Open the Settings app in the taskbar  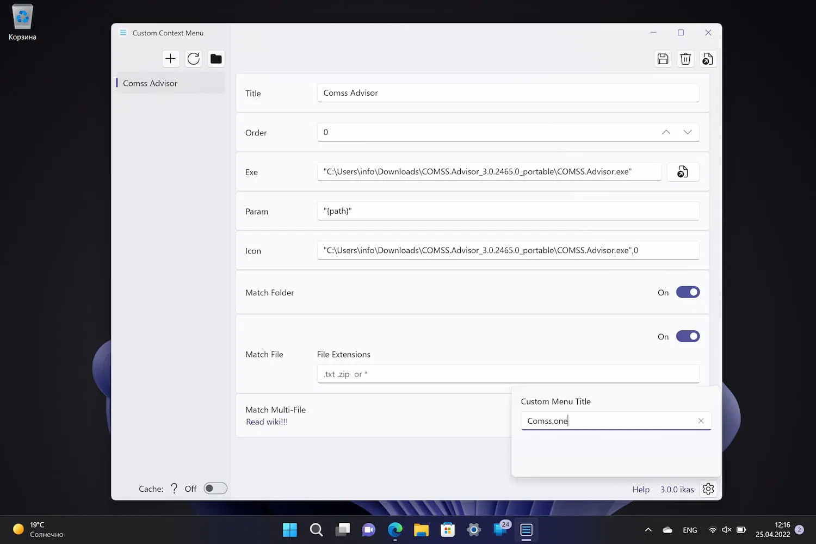click(474, 529)
